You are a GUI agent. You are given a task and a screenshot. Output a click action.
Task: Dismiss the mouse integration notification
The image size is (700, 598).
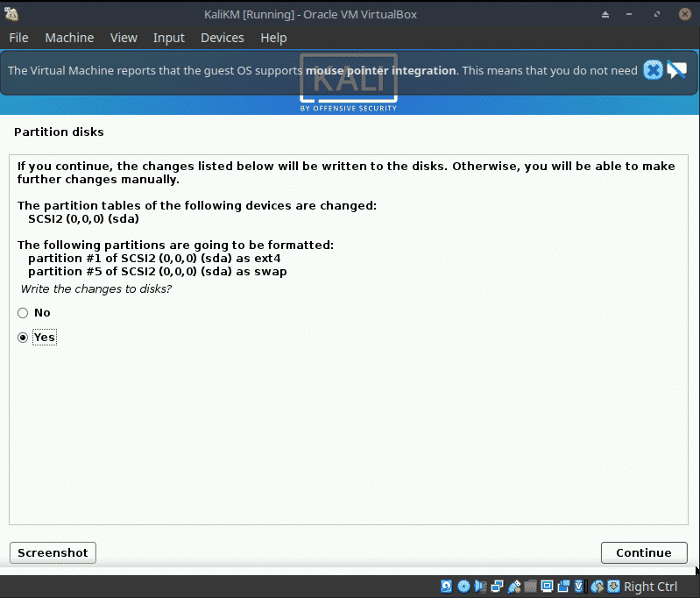coord(653,70)
